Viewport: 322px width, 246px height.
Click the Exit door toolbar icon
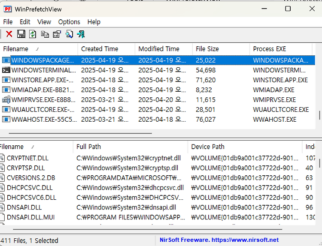pos(81,34)
